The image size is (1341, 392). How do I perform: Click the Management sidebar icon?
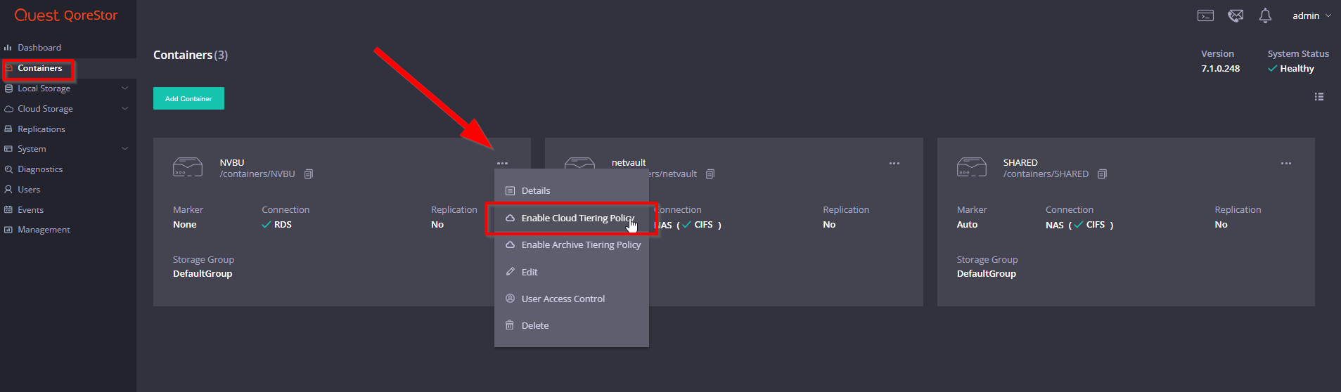pyautogui.click(x=8, y=230)
